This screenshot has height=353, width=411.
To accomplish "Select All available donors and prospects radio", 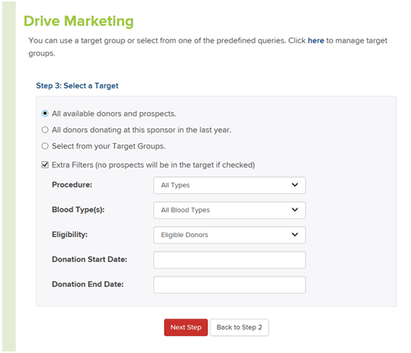I will tap(45, 114).
